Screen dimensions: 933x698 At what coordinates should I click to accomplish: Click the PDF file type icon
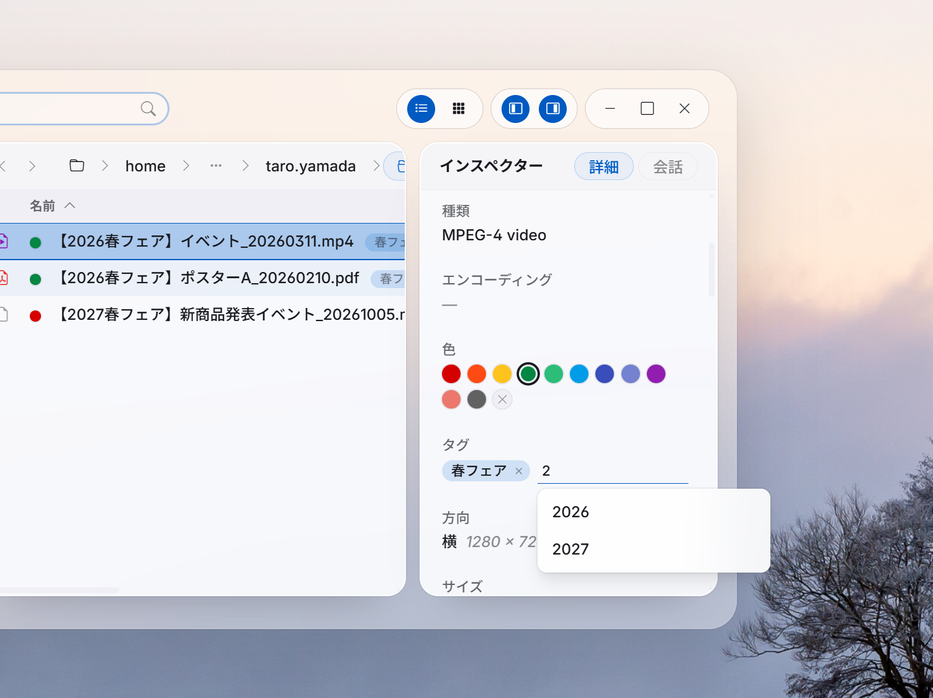click(3, 278)
